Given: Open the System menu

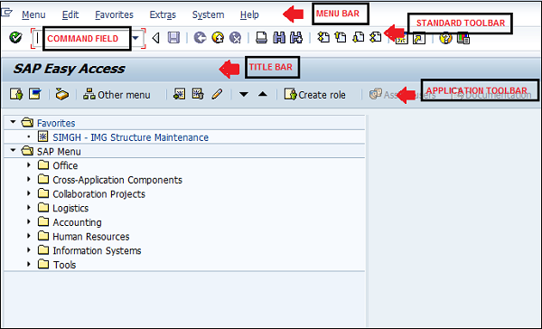Looking at the screenshot, I should click(x=208, y=14).
